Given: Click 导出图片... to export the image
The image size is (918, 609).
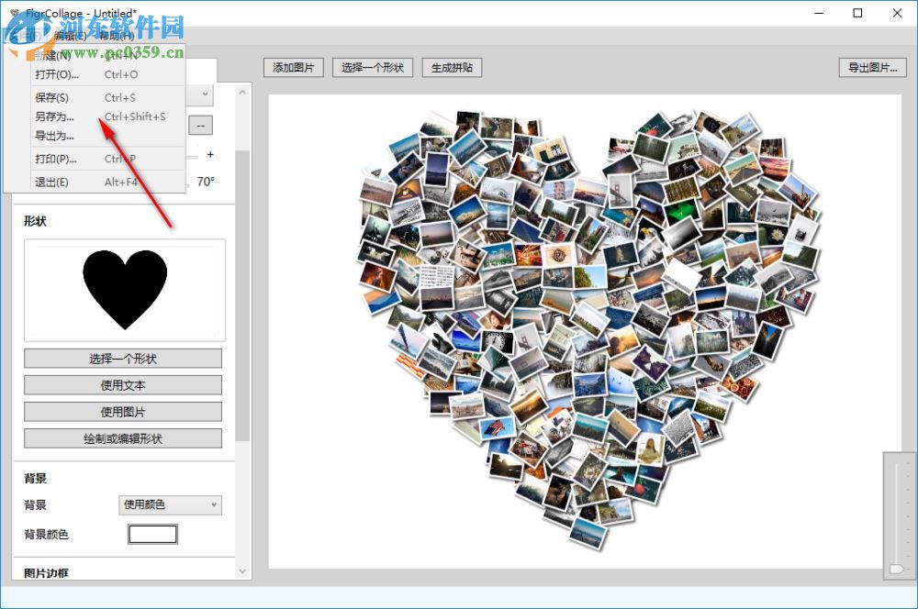Looking at the screenshot, I should point(871,67).
